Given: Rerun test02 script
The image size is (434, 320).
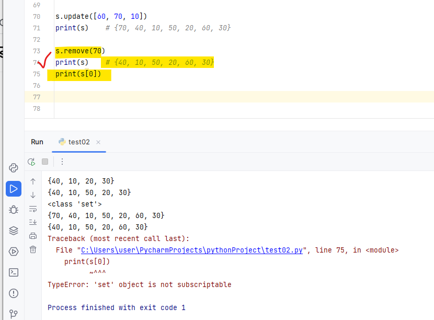Looking at the screenshot, I should coord(31,162).
